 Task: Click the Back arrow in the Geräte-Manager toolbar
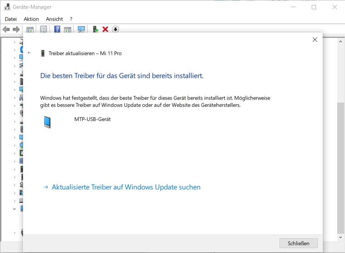pos(6,29)
